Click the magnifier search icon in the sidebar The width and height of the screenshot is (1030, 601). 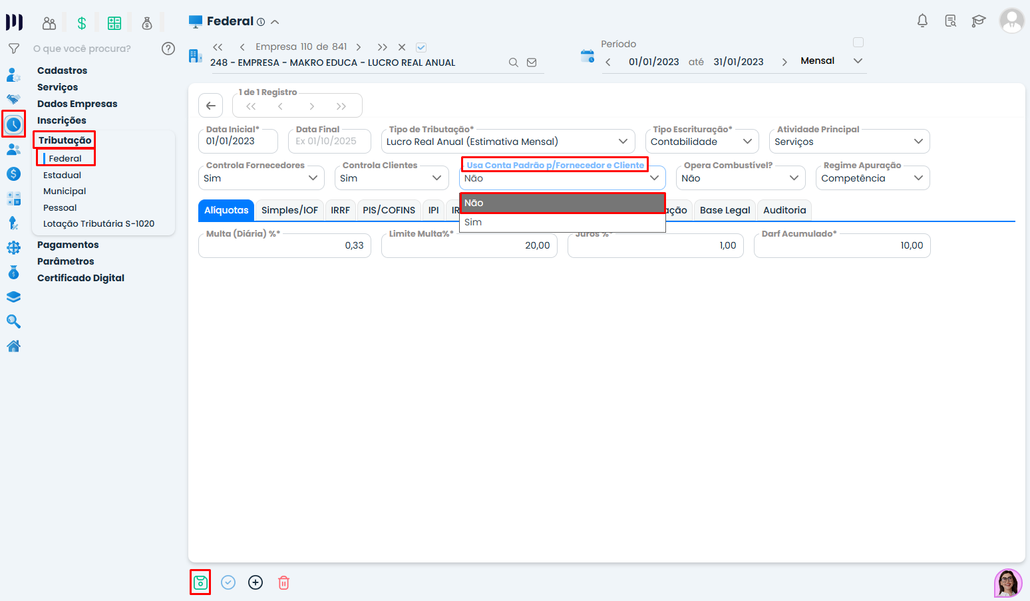click(13, 321)
